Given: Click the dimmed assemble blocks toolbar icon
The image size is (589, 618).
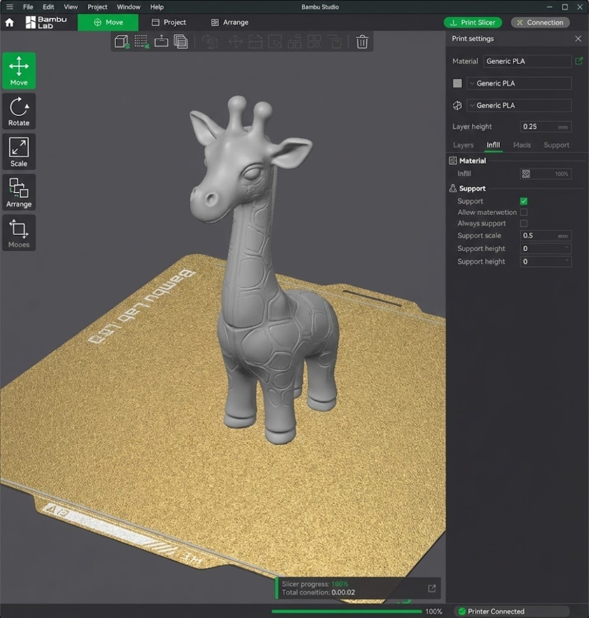Looking at the screenshot, I should point(294,42).
